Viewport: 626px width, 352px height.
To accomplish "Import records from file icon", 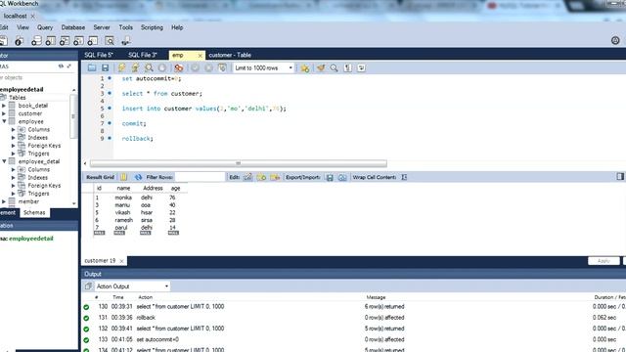I will (342, 177).
